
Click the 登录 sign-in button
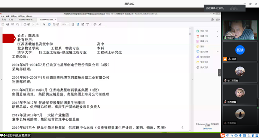[218, 20]
